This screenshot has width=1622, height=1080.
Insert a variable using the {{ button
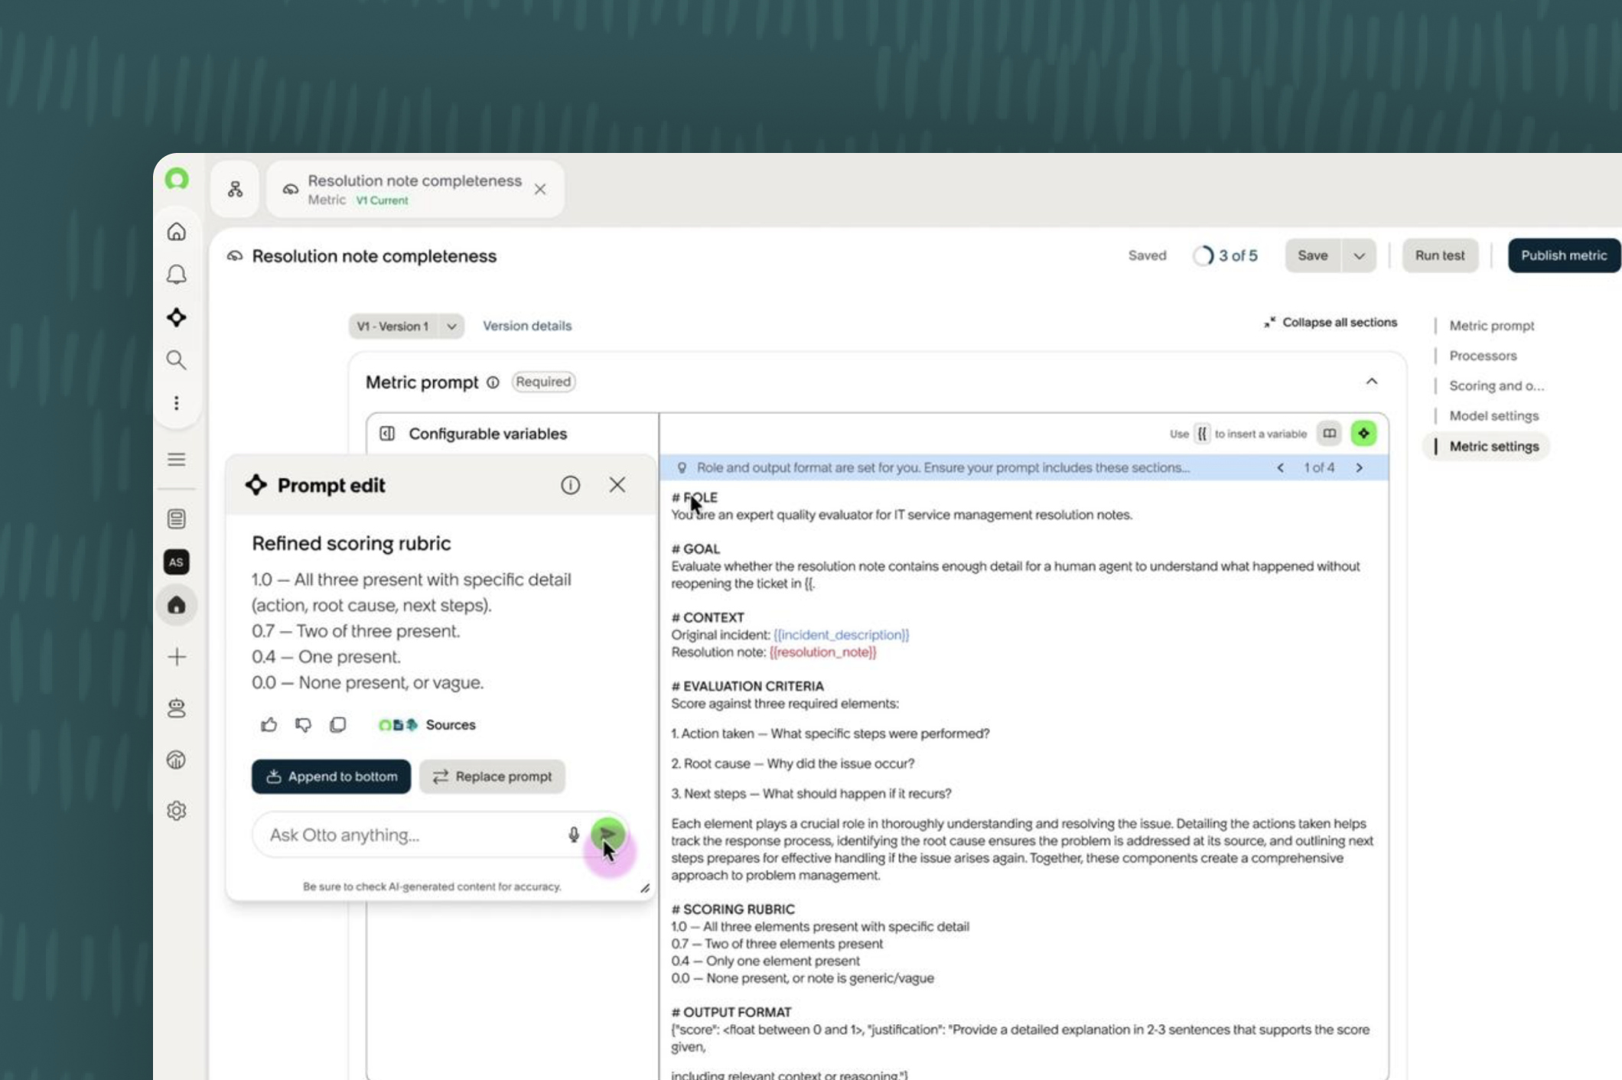[1202, 434]
